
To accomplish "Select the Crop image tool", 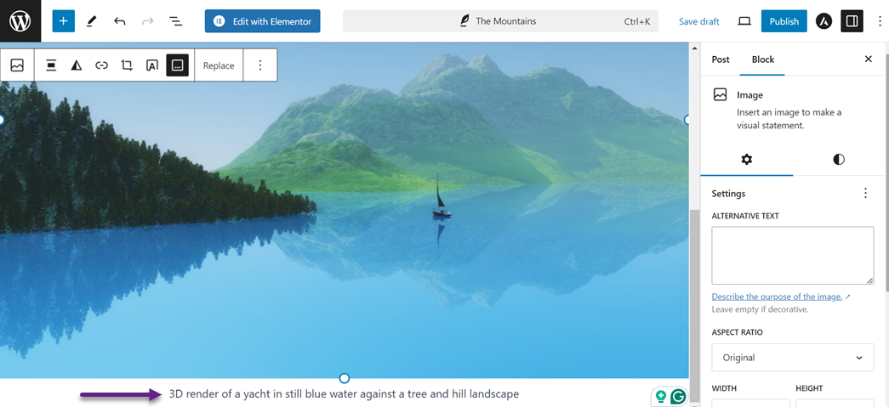I will tap(127, 65).
